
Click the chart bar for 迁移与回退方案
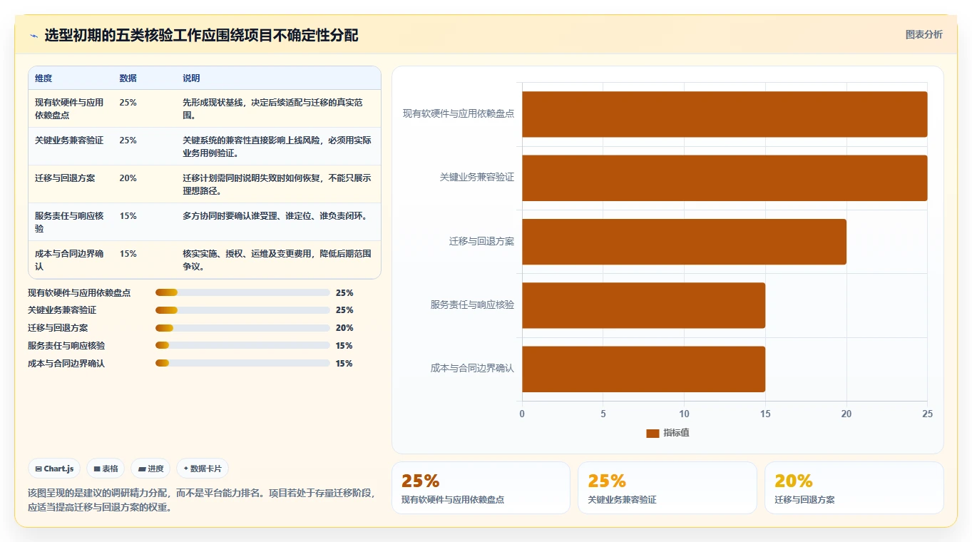(x=684, y=242)
